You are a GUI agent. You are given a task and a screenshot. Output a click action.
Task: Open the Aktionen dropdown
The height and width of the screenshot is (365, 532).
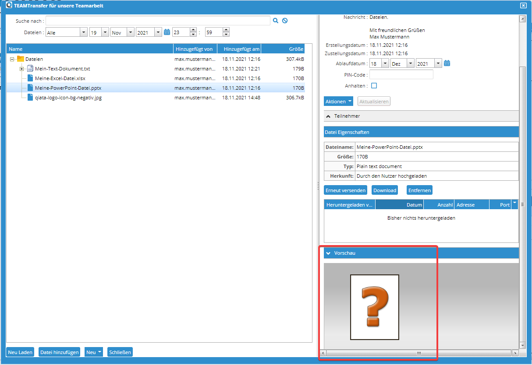[x=338, y=101]
